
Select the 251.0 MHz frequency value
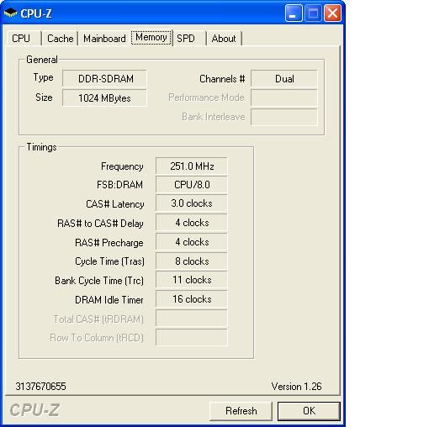click(192, 166)
